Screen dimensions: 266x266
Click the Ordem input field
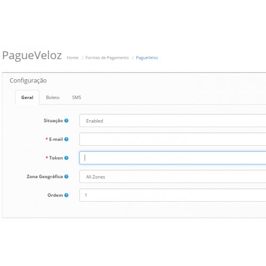pyautogui.click(x=173, y=195)
